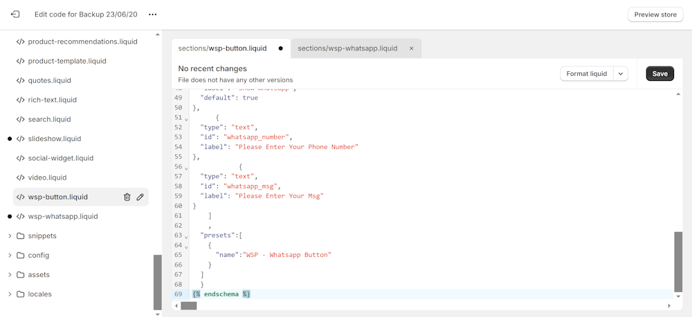Collapse the code fold at line 51
The image size is (692, 317).
pyautogui.click(x=186, y=119)
